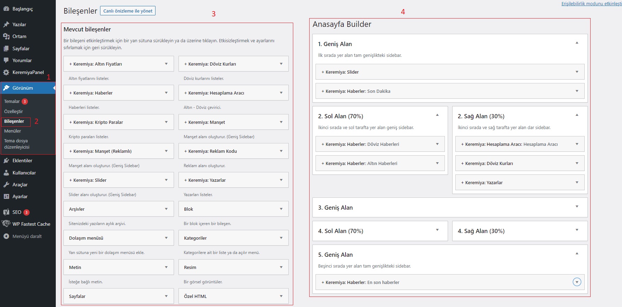Viewport: 622px width, 307px height.
Task: Expand Keremiya: Manşet (Reklamlı) widget arrow
Action: click(166, 151)
